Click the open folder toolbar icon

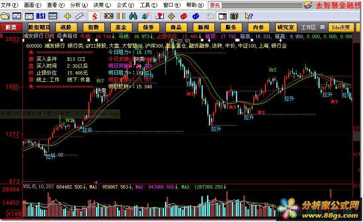tap(5, 16)
